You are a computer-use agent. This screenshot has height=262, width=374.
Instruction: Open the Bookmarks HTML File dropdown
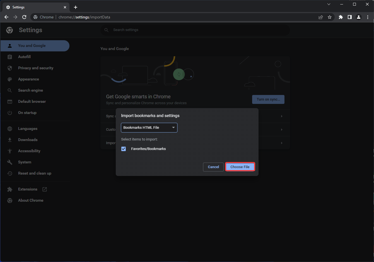149,128
